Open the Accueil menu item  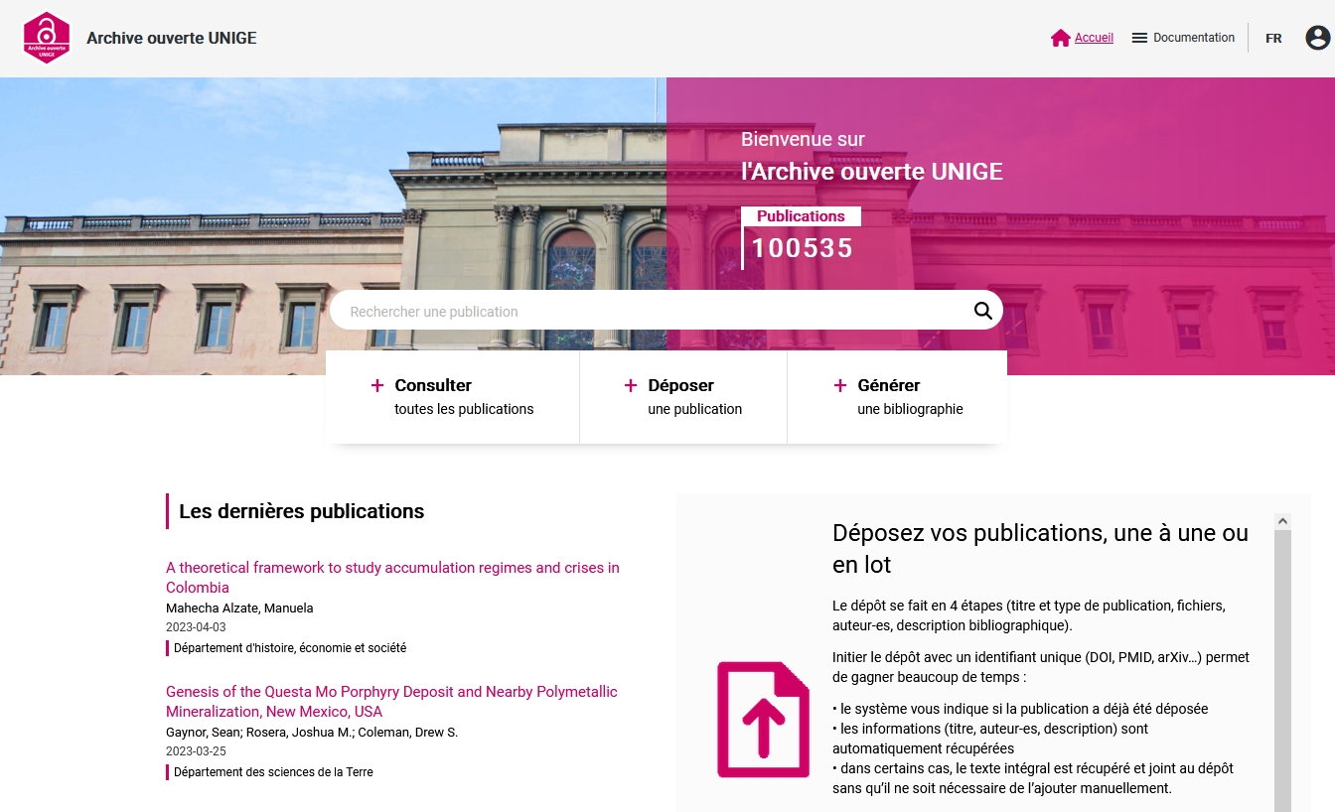[x=1094, y=37]
